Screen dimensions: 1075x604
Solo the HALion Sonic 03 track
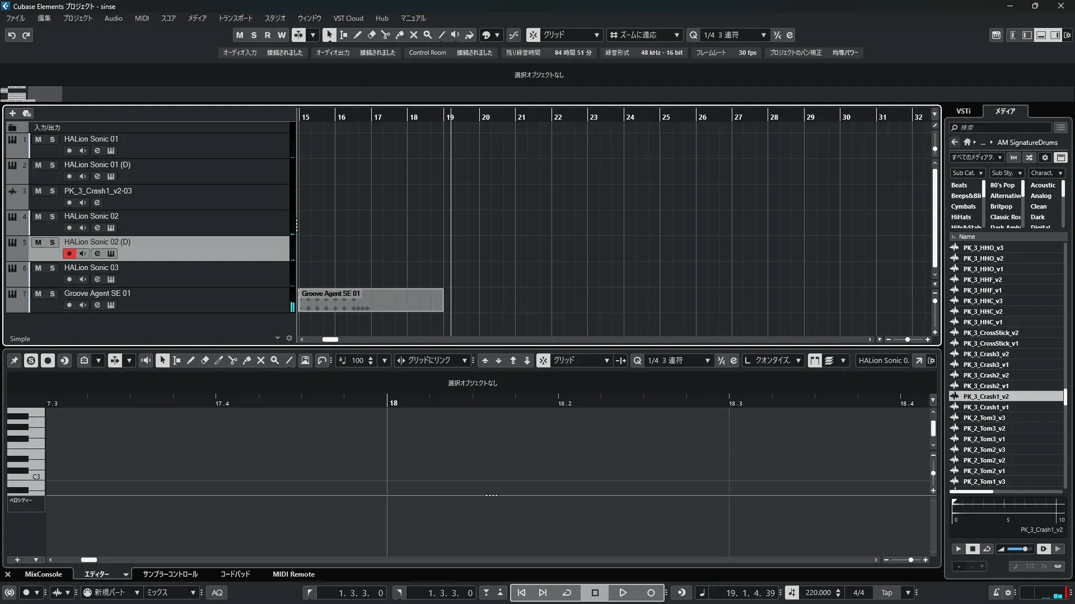coord(52,268)
